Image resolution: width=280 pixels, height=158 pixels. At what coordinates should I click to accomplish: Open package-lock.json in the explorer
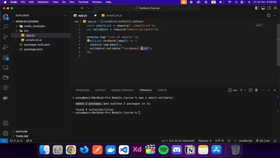[37, 45]
